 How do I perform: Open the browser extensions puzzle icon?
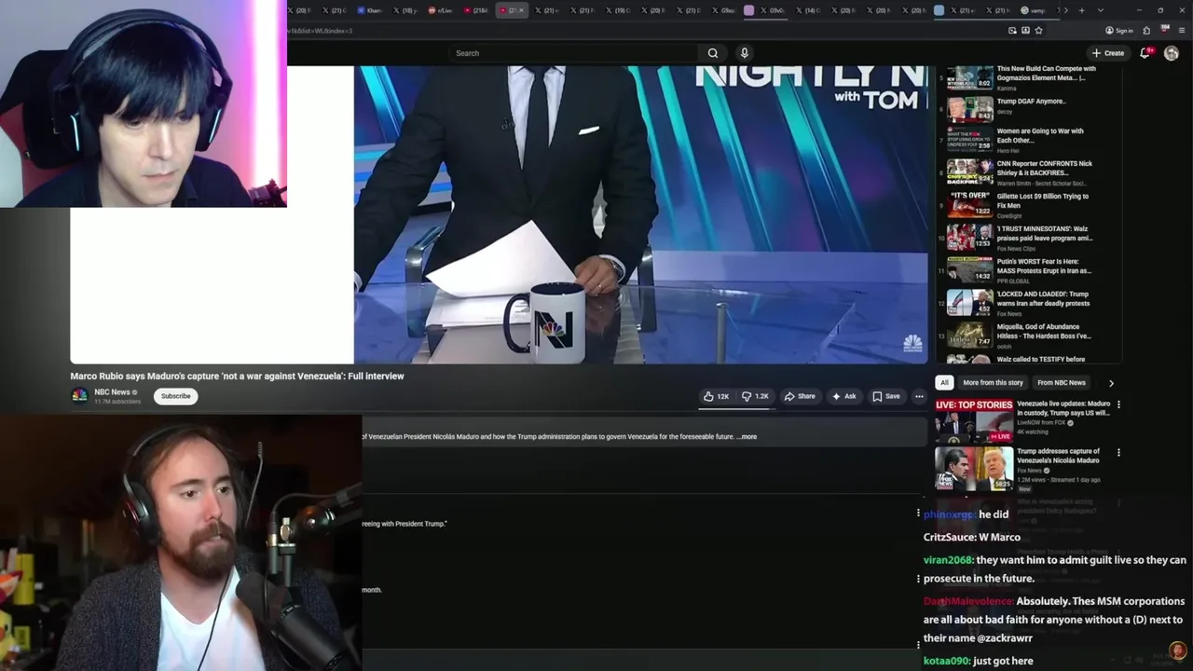click(1145, 30)
